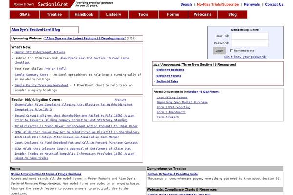Open the Sample Equity Tracking Worksheet link
Image resolution: width=293 pixels, height=195 pixels.
(42, 85)
